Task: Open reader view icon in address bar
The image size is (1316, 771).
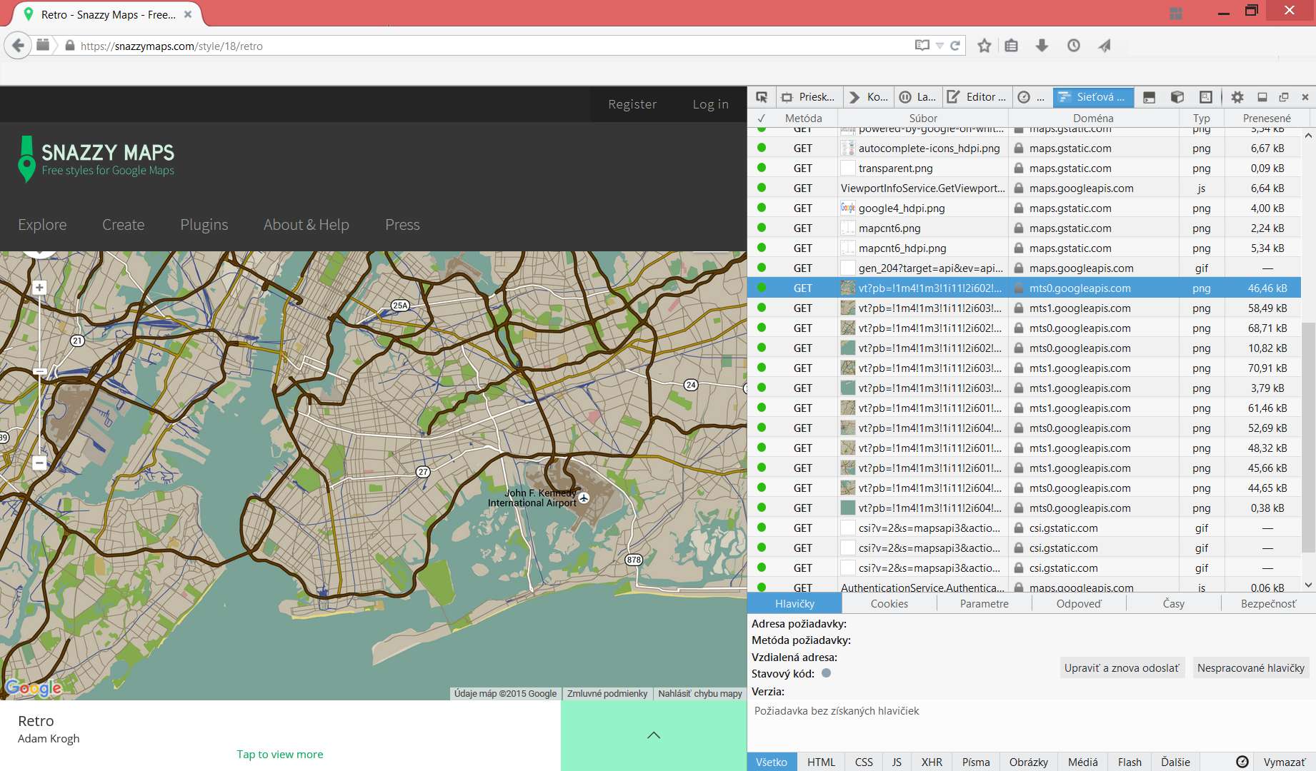Action: (922, 46)
